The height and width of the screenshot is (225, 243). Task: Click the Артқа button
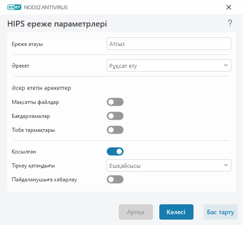tap(136, 212)
